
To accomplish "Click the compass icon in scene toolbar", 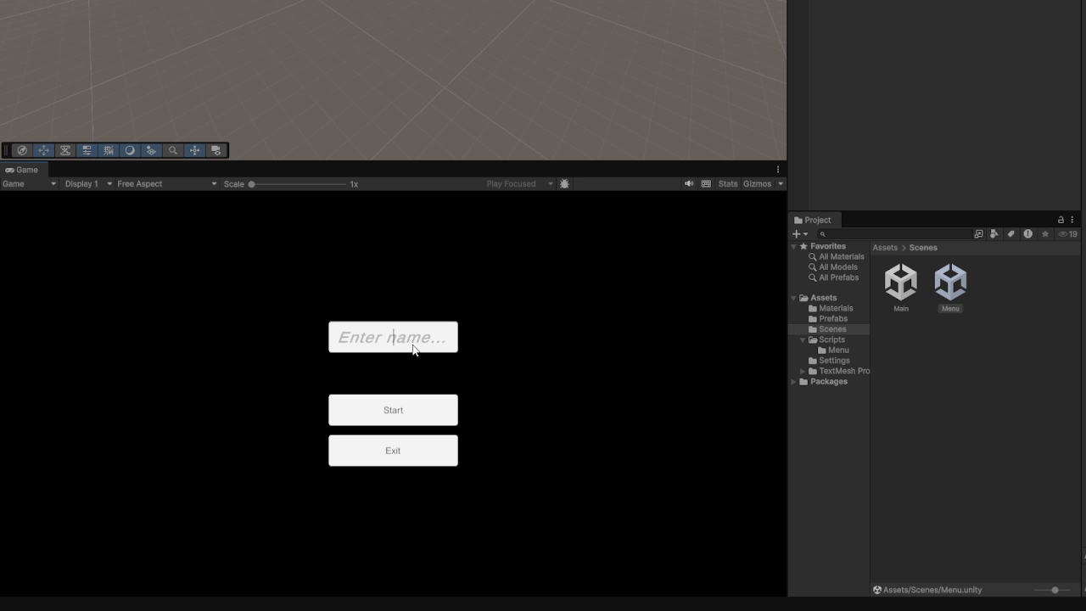I will pyautogui.click(x=22, y=150).
